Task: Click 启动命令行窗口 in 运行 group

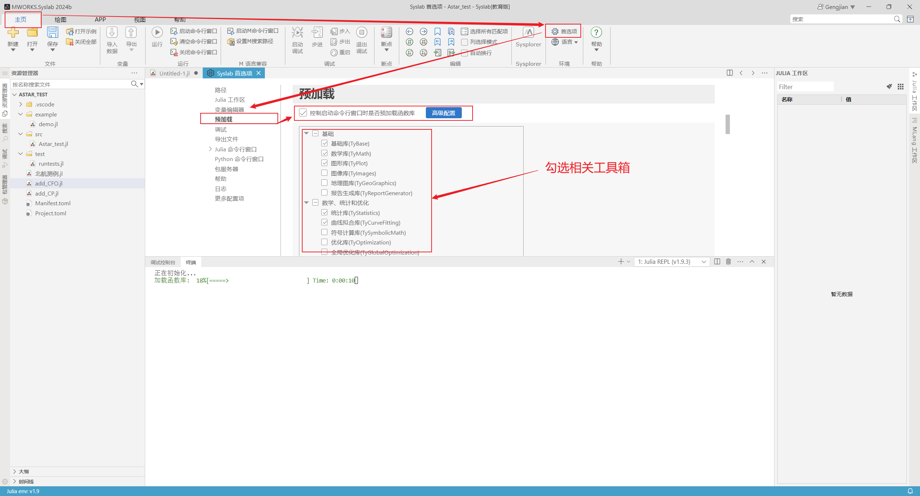Action: [x=194, y=31]
